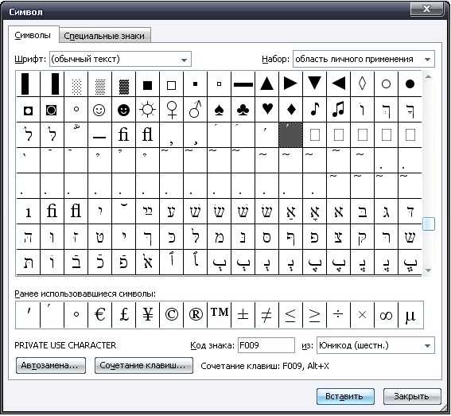Image resolution: width=451 pixels, height=416 pixels.
Task: Open the Юникод (шестн.) dropdown
Action: [375, 345]
